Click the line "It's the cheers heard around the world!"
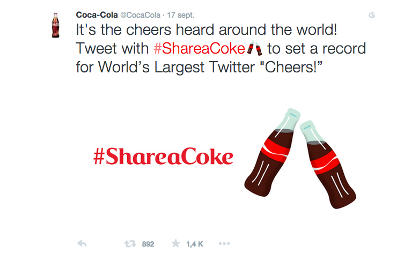Screen dimensions: 419x260 tap(206, 29)
